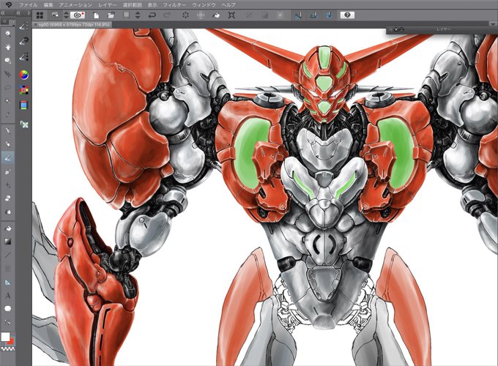Open the four-square grid icon in command bar

40,15
